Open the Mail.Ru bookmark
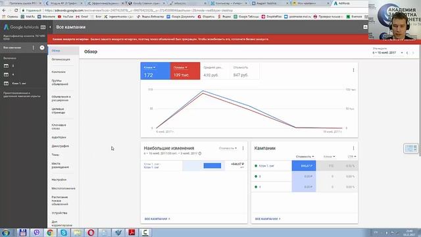 28,16
